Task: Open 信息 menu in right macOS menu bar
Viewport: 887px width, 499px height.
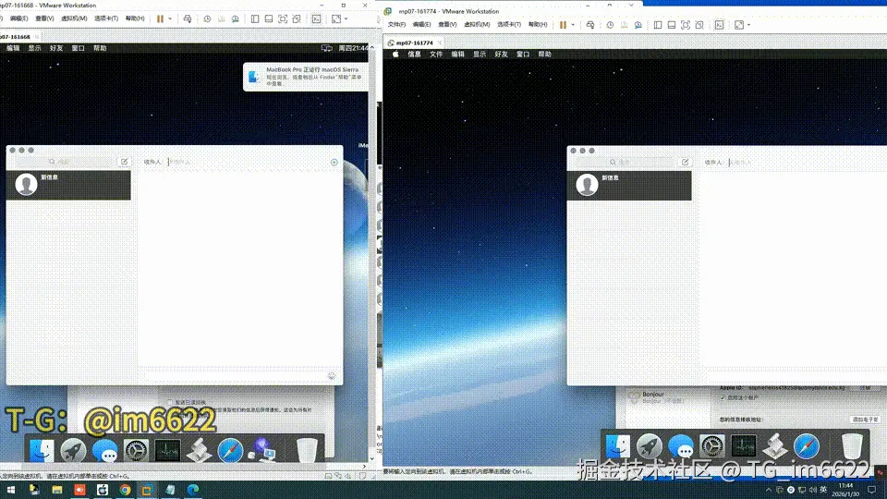Action: point(414,55)
